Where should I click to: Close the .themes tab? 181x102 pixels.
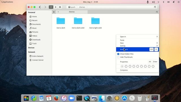[58, 12]
